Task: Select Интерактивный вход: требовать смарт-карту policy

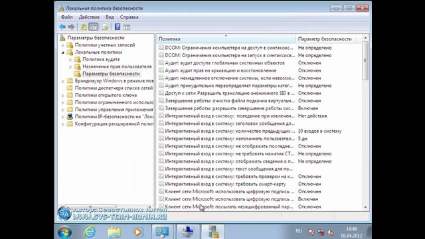Action: click(x=226, y=184)
